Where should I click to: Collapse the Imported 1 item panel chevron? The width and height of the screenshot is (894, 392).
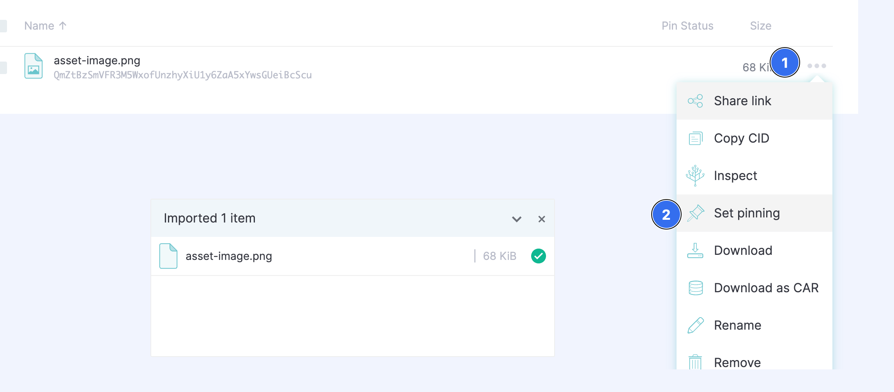point(516,219)
